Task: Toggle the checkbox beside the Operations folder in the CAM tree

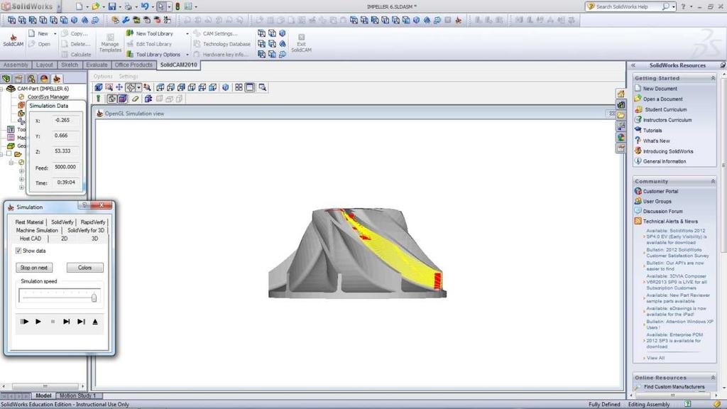Action: point(9,154)
